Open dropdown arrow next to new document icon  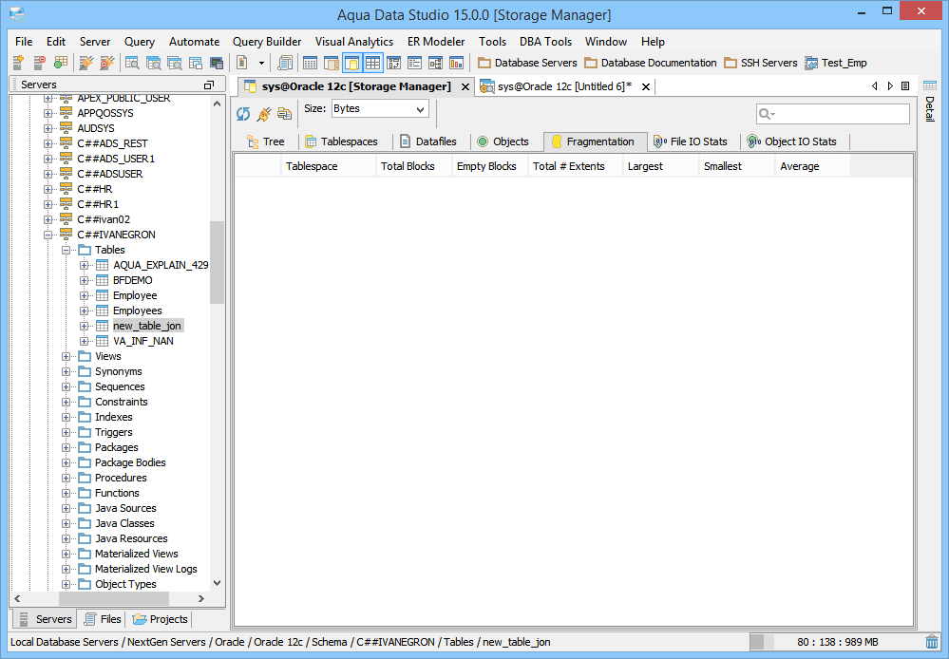(x=261, y=63)
